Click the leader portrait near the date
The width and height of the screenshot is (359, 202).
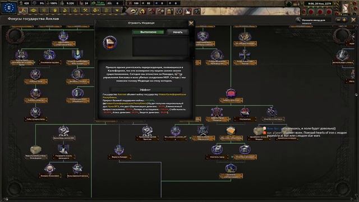[x=346, y=8]
